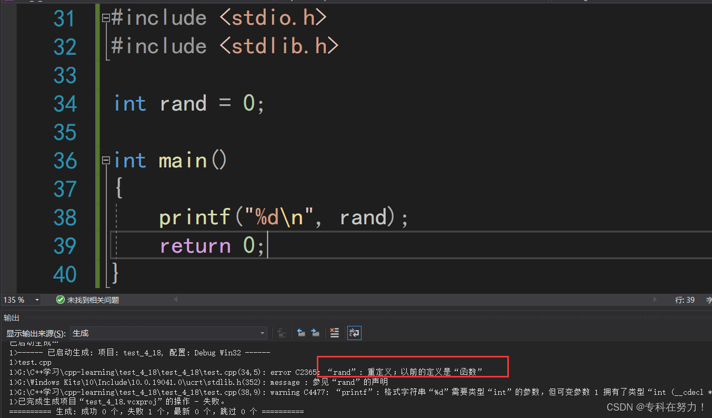Open the output source dropdown showing 生成
The height and width of the screenshot is (418, 712).
coord(168,333)
